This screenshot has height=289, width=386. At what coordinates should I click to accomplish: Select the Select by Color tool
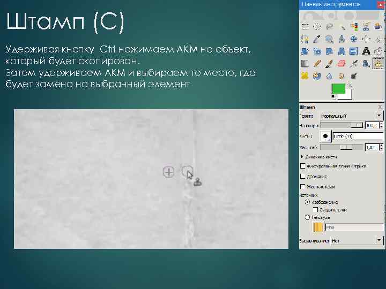coord(354,26)
